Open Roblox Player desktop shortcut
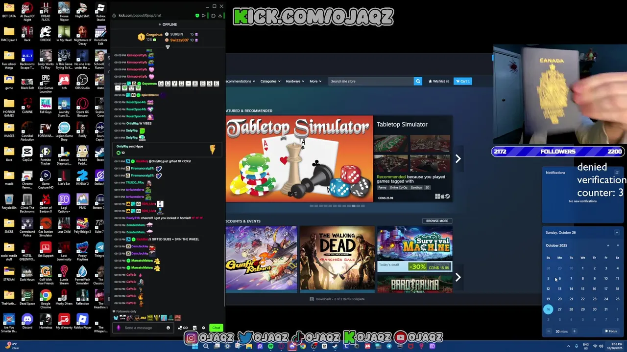Image resolution: width=627 pixels, height=352 pixels. pyautogui.click(x=82, y=322)
